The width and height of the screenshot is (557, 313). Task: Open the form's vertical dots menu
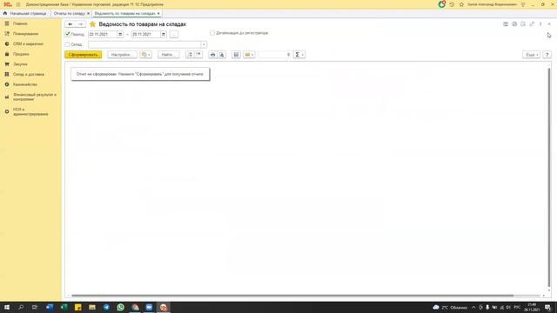coord(540,24)
